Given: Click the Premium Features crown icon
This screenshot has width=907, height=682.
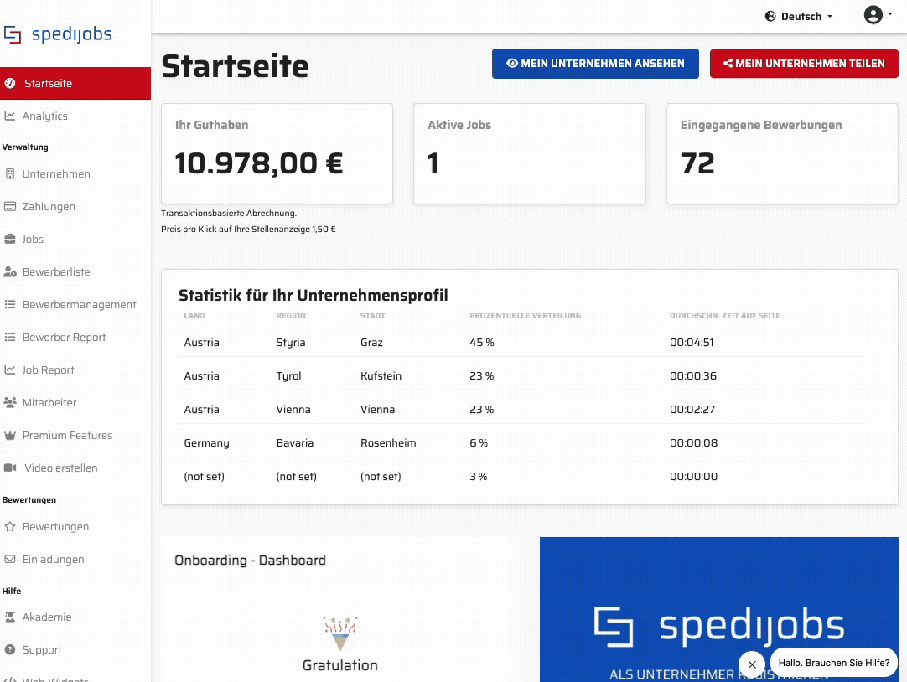Looking at the screenshot, I should click(x=10, y=436).
